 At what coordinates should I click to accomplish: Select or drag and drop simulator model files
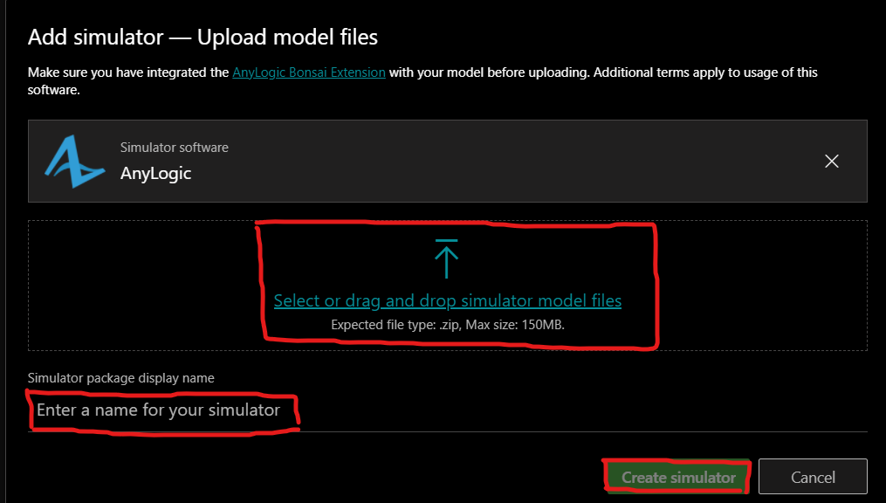(448, 300)
